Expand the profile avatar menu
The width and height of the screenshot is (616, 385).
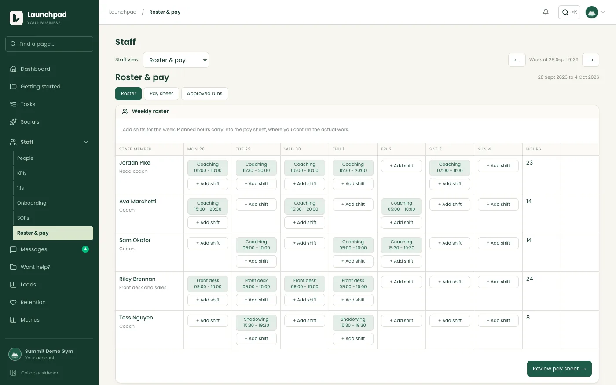tap(595, 12)
